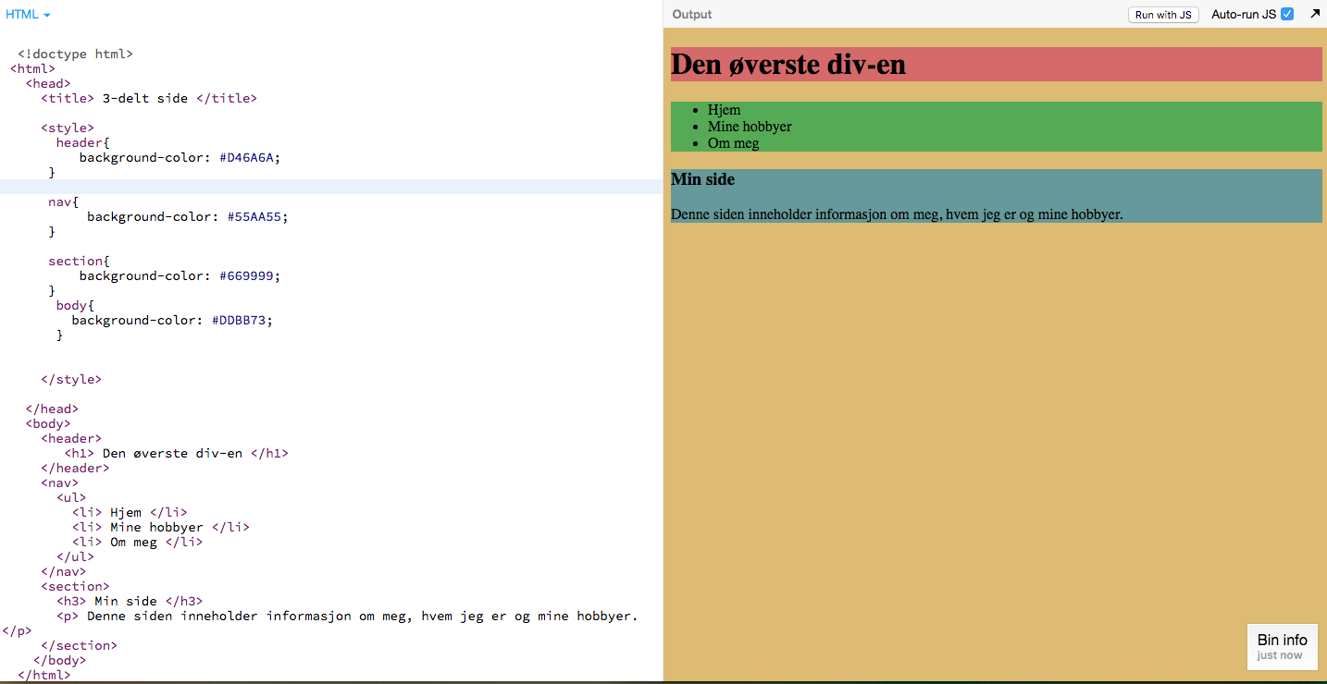Screen dimensions: 1327x684
Task: Click the Output panel label
Action: 692,15
